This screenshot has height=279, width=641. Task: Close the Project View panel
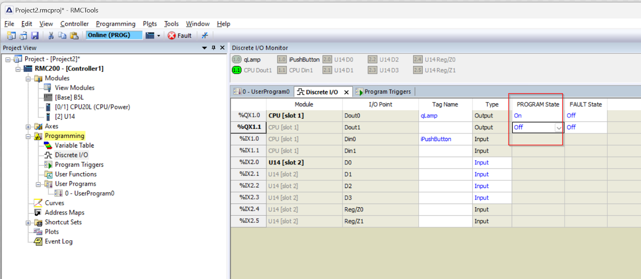point(222,48)
